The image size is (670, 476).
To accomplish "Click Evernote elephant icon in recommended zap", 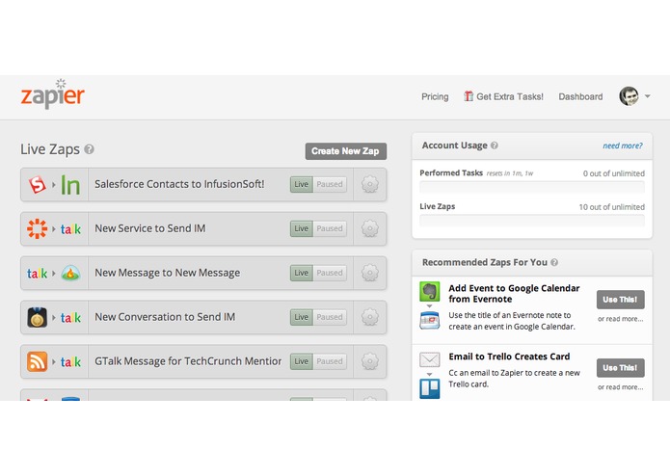I will coord(429,292).
